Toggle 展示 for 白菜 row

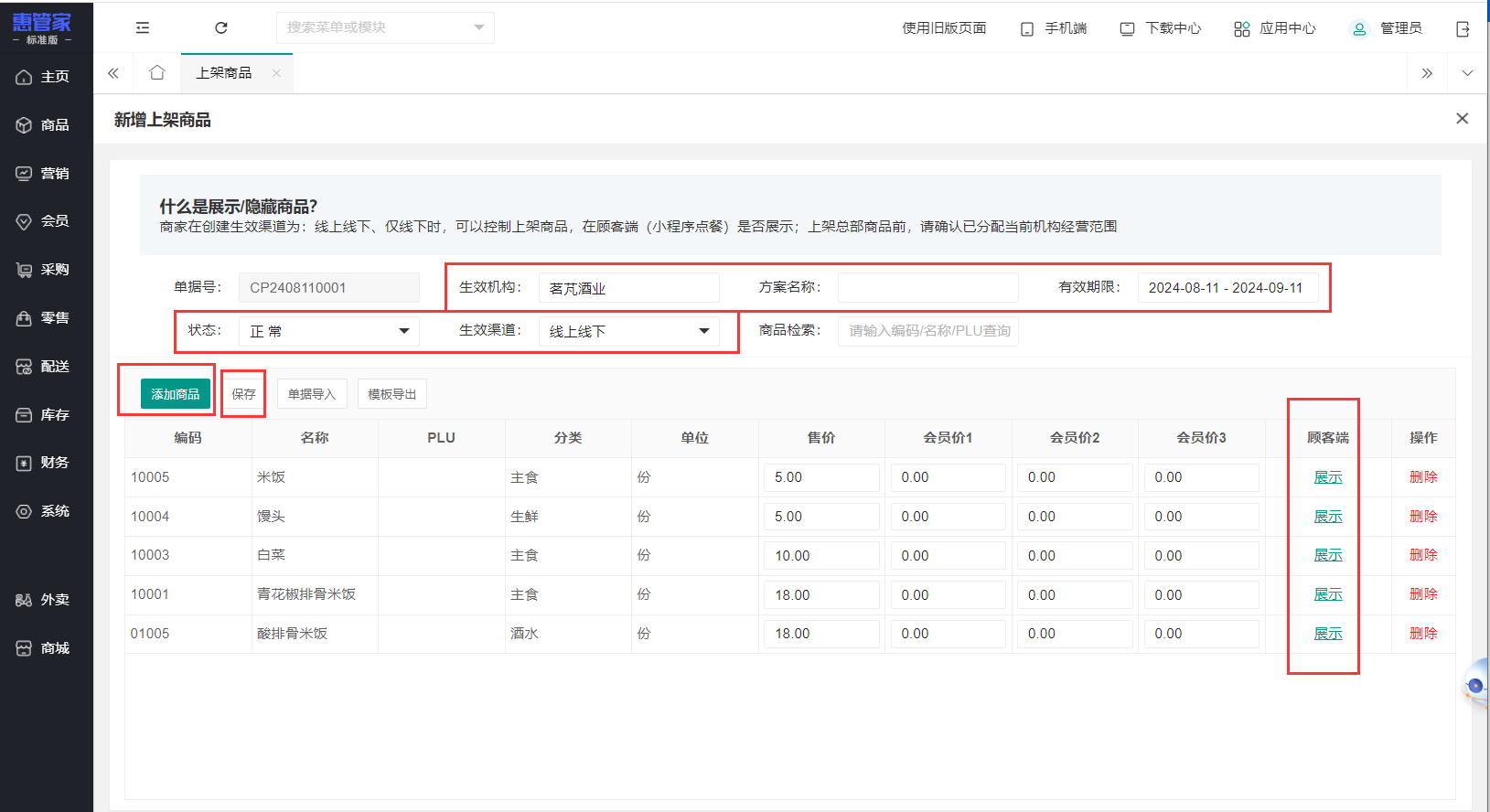coord(1327,555)
